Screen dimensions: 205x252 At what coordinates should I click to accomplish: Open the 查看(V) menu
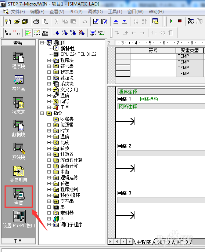(x=57, y=12)
